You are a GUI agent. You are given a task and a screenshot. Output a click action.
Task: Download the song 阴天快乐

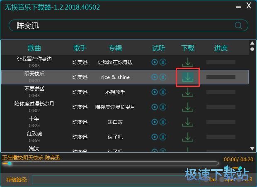[x=188, y=77]
